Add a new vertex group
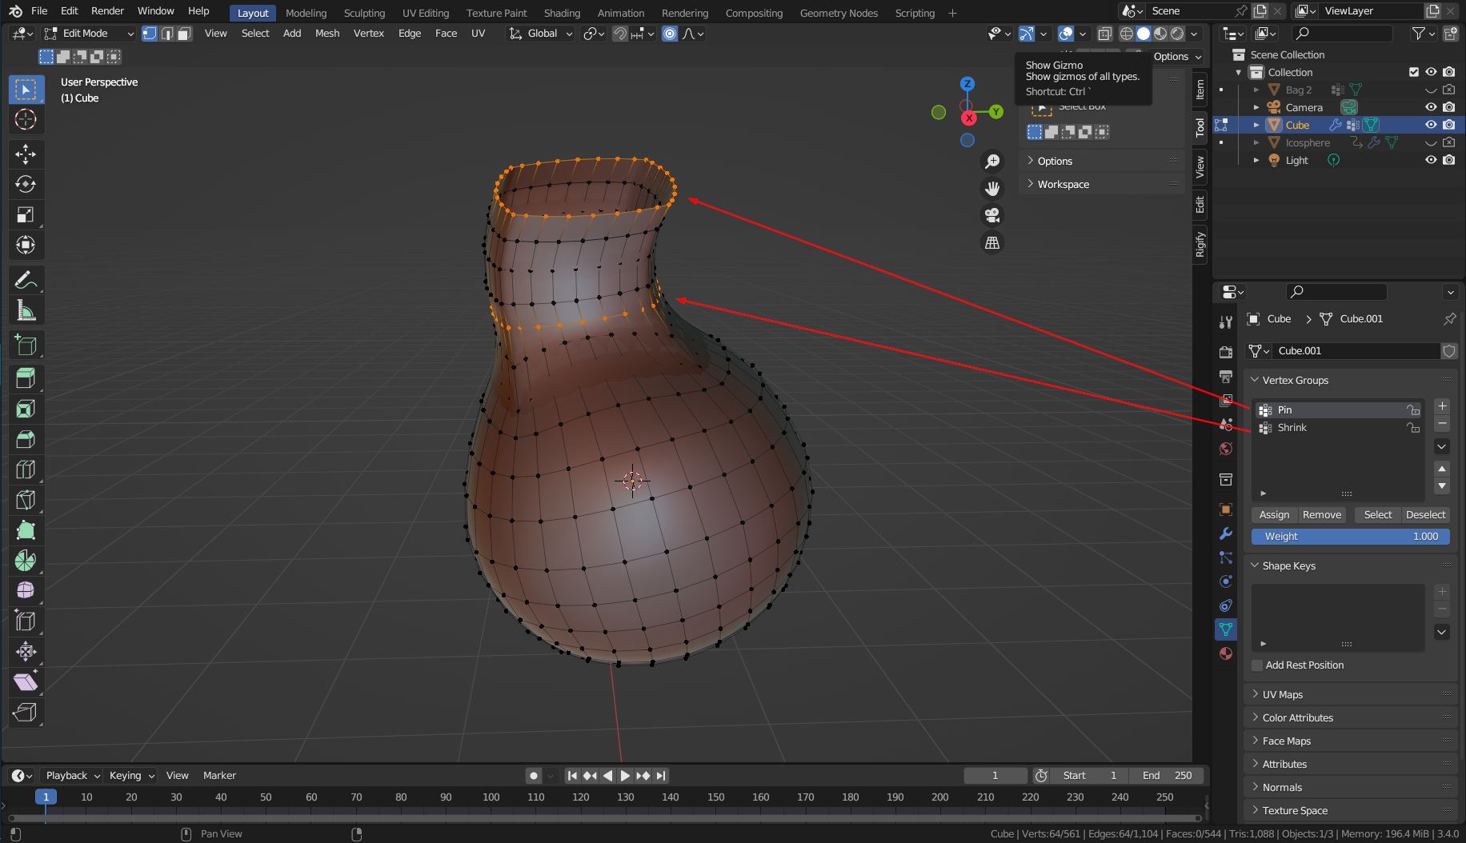The image size is (1466, 843). (x=1442, y=406)
